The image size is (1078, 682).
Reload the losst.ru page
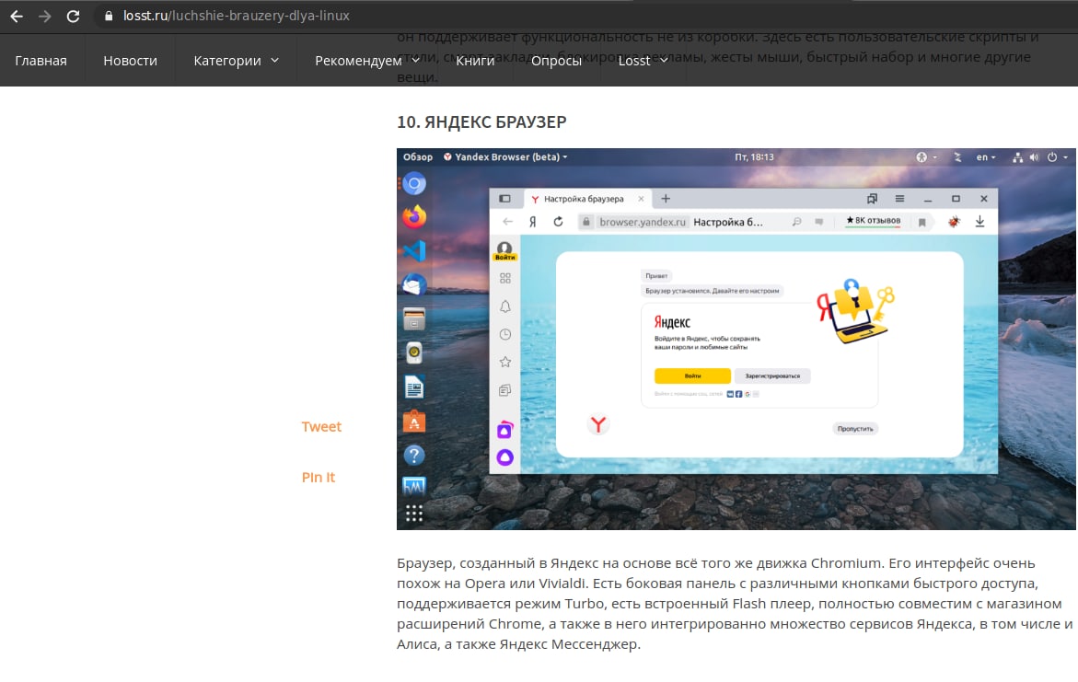click(x=73, y=16)
